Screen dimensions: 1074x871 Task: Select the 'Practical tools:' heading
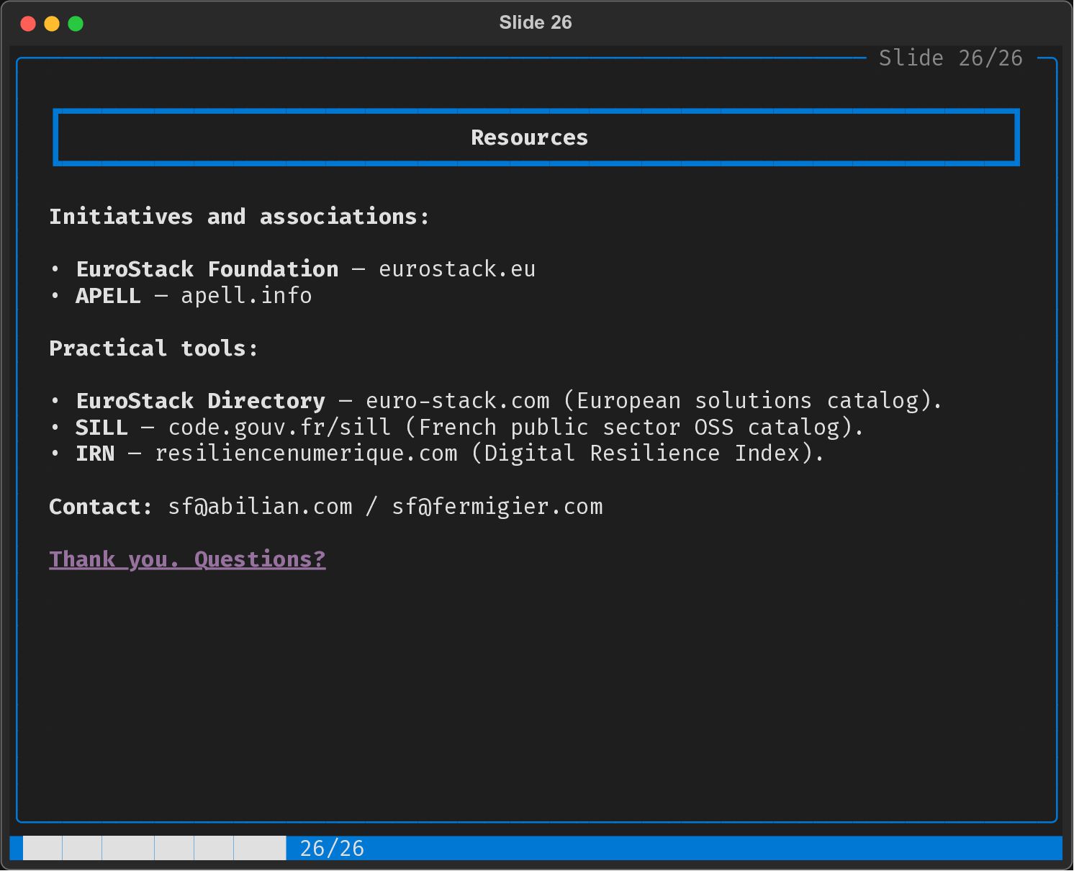click(x=153, y=348)
